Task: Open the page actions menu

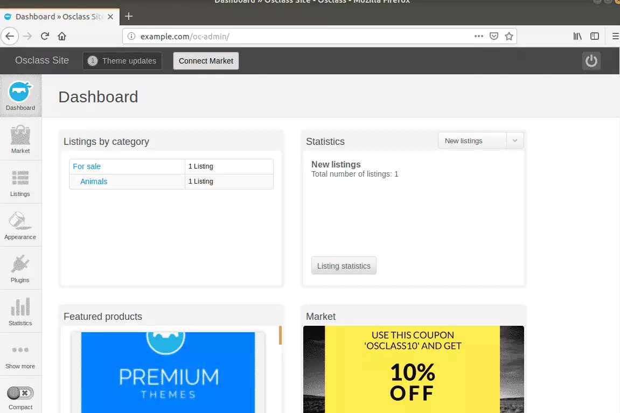Action: [x=479, y=36]
